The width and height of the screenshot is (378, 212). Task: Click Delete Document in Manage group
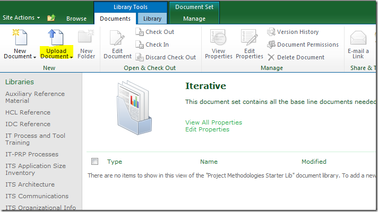point(272,57)
